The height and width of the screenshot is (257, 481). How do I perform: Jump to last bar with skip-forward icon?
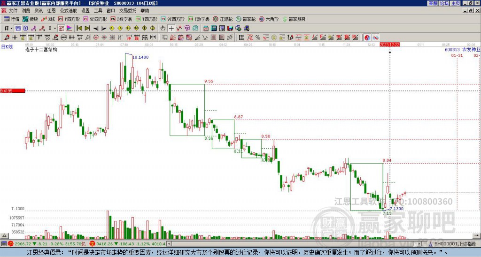(x=87, y=29)
